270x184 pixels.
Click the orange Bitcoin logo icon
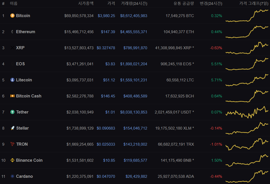[x=12, y=16]
